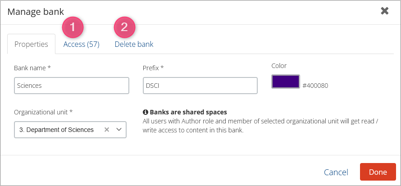401x186 pixels.
Task: Focus the Prefix field containing DSCI
Action: point(200,86)
